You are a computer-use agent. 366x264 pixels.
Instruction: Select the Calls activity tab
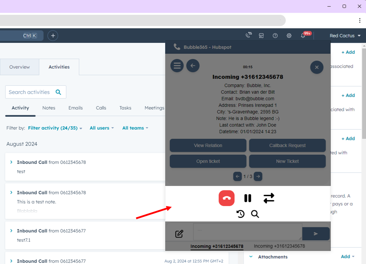(x=101, y=108)
